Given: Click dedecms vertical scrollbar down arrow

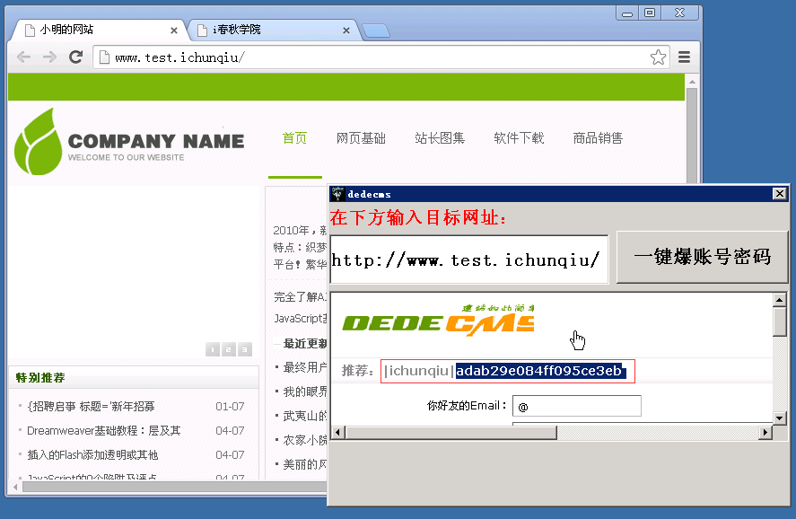Looking at the screenshot, I should click(779, 418).
